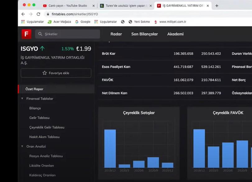The height and width of the screenshot is (182, 252).
Task: Select the İŞ GAYRİMENKUL YATIRIM tab
Action: pos(183,6)
